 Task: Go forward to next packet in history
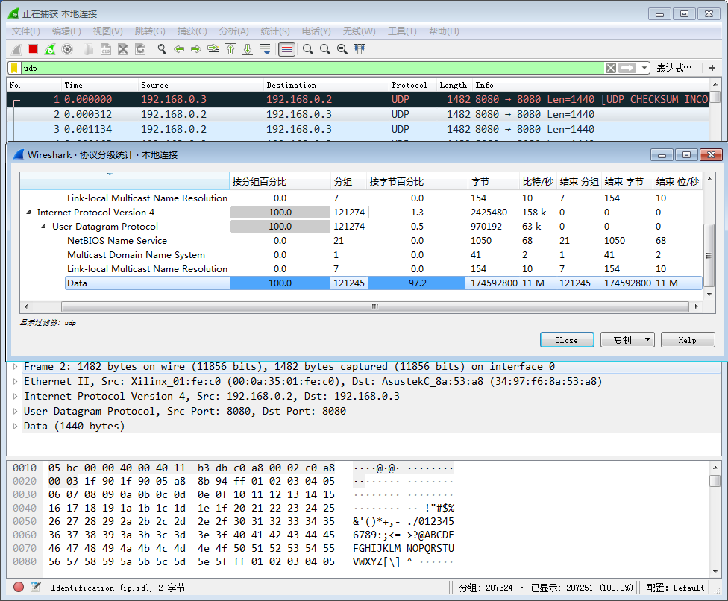tap(196, 49)
